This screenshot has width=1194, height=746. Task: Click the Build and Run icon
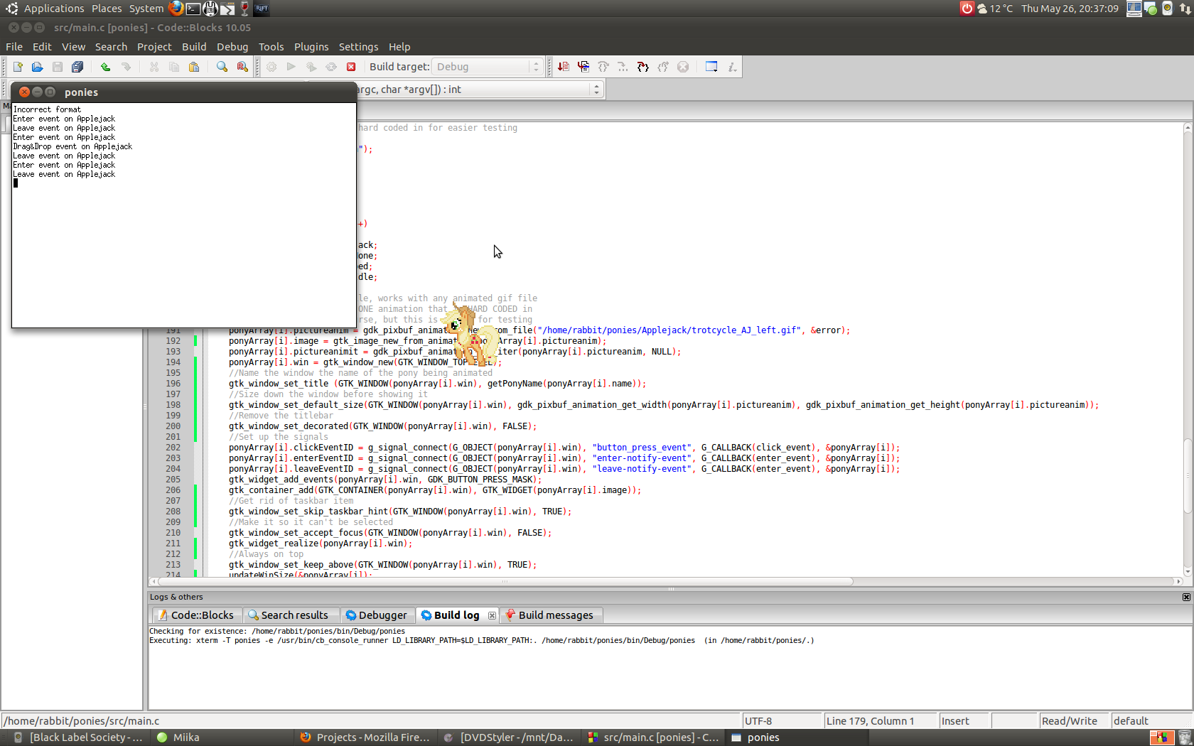[x=311, y=67]
